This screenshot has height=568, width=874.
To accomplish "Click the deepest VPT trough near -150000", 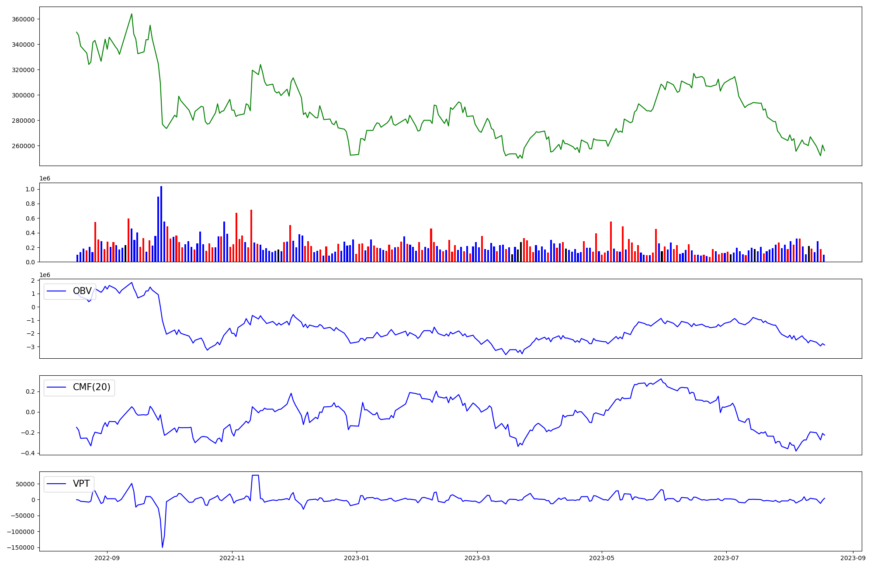I will point(163,547).
